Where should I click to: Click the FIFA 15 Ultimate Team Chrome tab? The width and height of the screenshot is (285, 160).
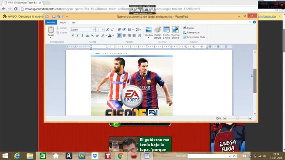[x=22, y=3]
